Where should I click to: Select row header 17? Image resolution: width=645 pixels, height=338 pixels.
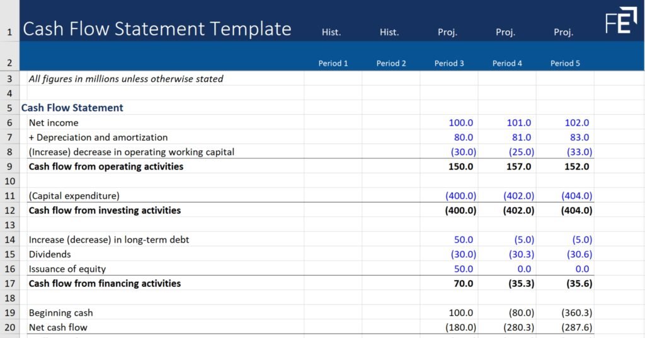tap(9, 283)
